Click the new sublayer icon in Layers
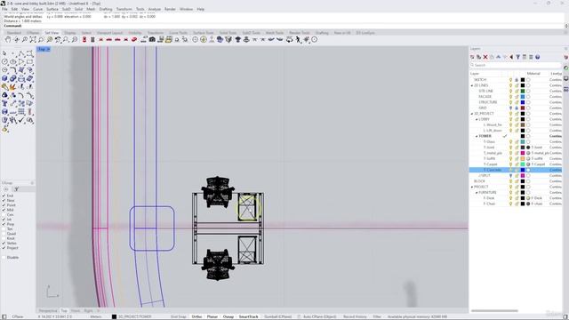The height and width of the screenshot is (320, 569). coord(478,57)
